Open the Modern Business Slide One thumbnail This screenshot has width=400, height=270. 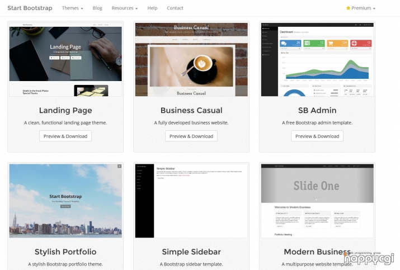click(x=317, y=201)
